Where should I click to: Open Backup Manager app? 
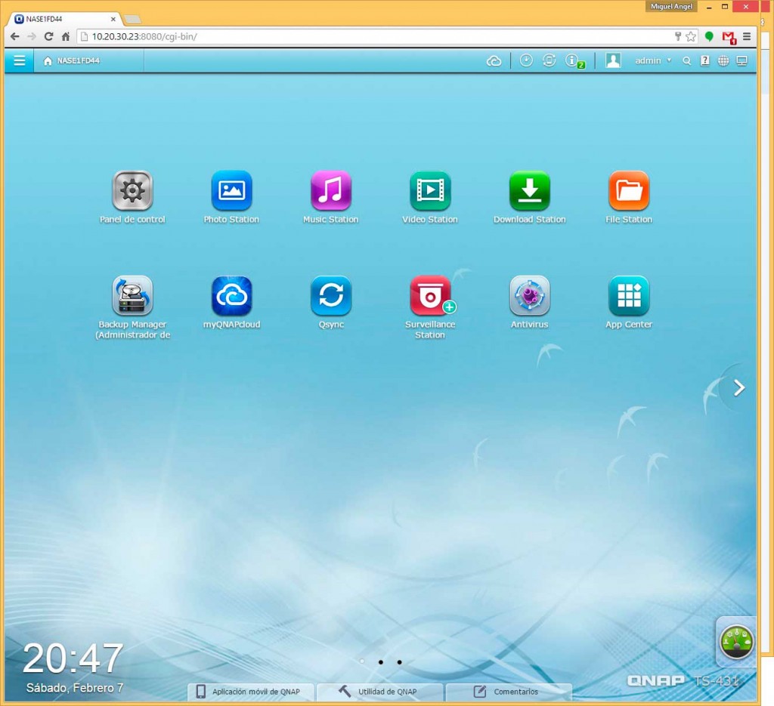(x=132, y=296)
